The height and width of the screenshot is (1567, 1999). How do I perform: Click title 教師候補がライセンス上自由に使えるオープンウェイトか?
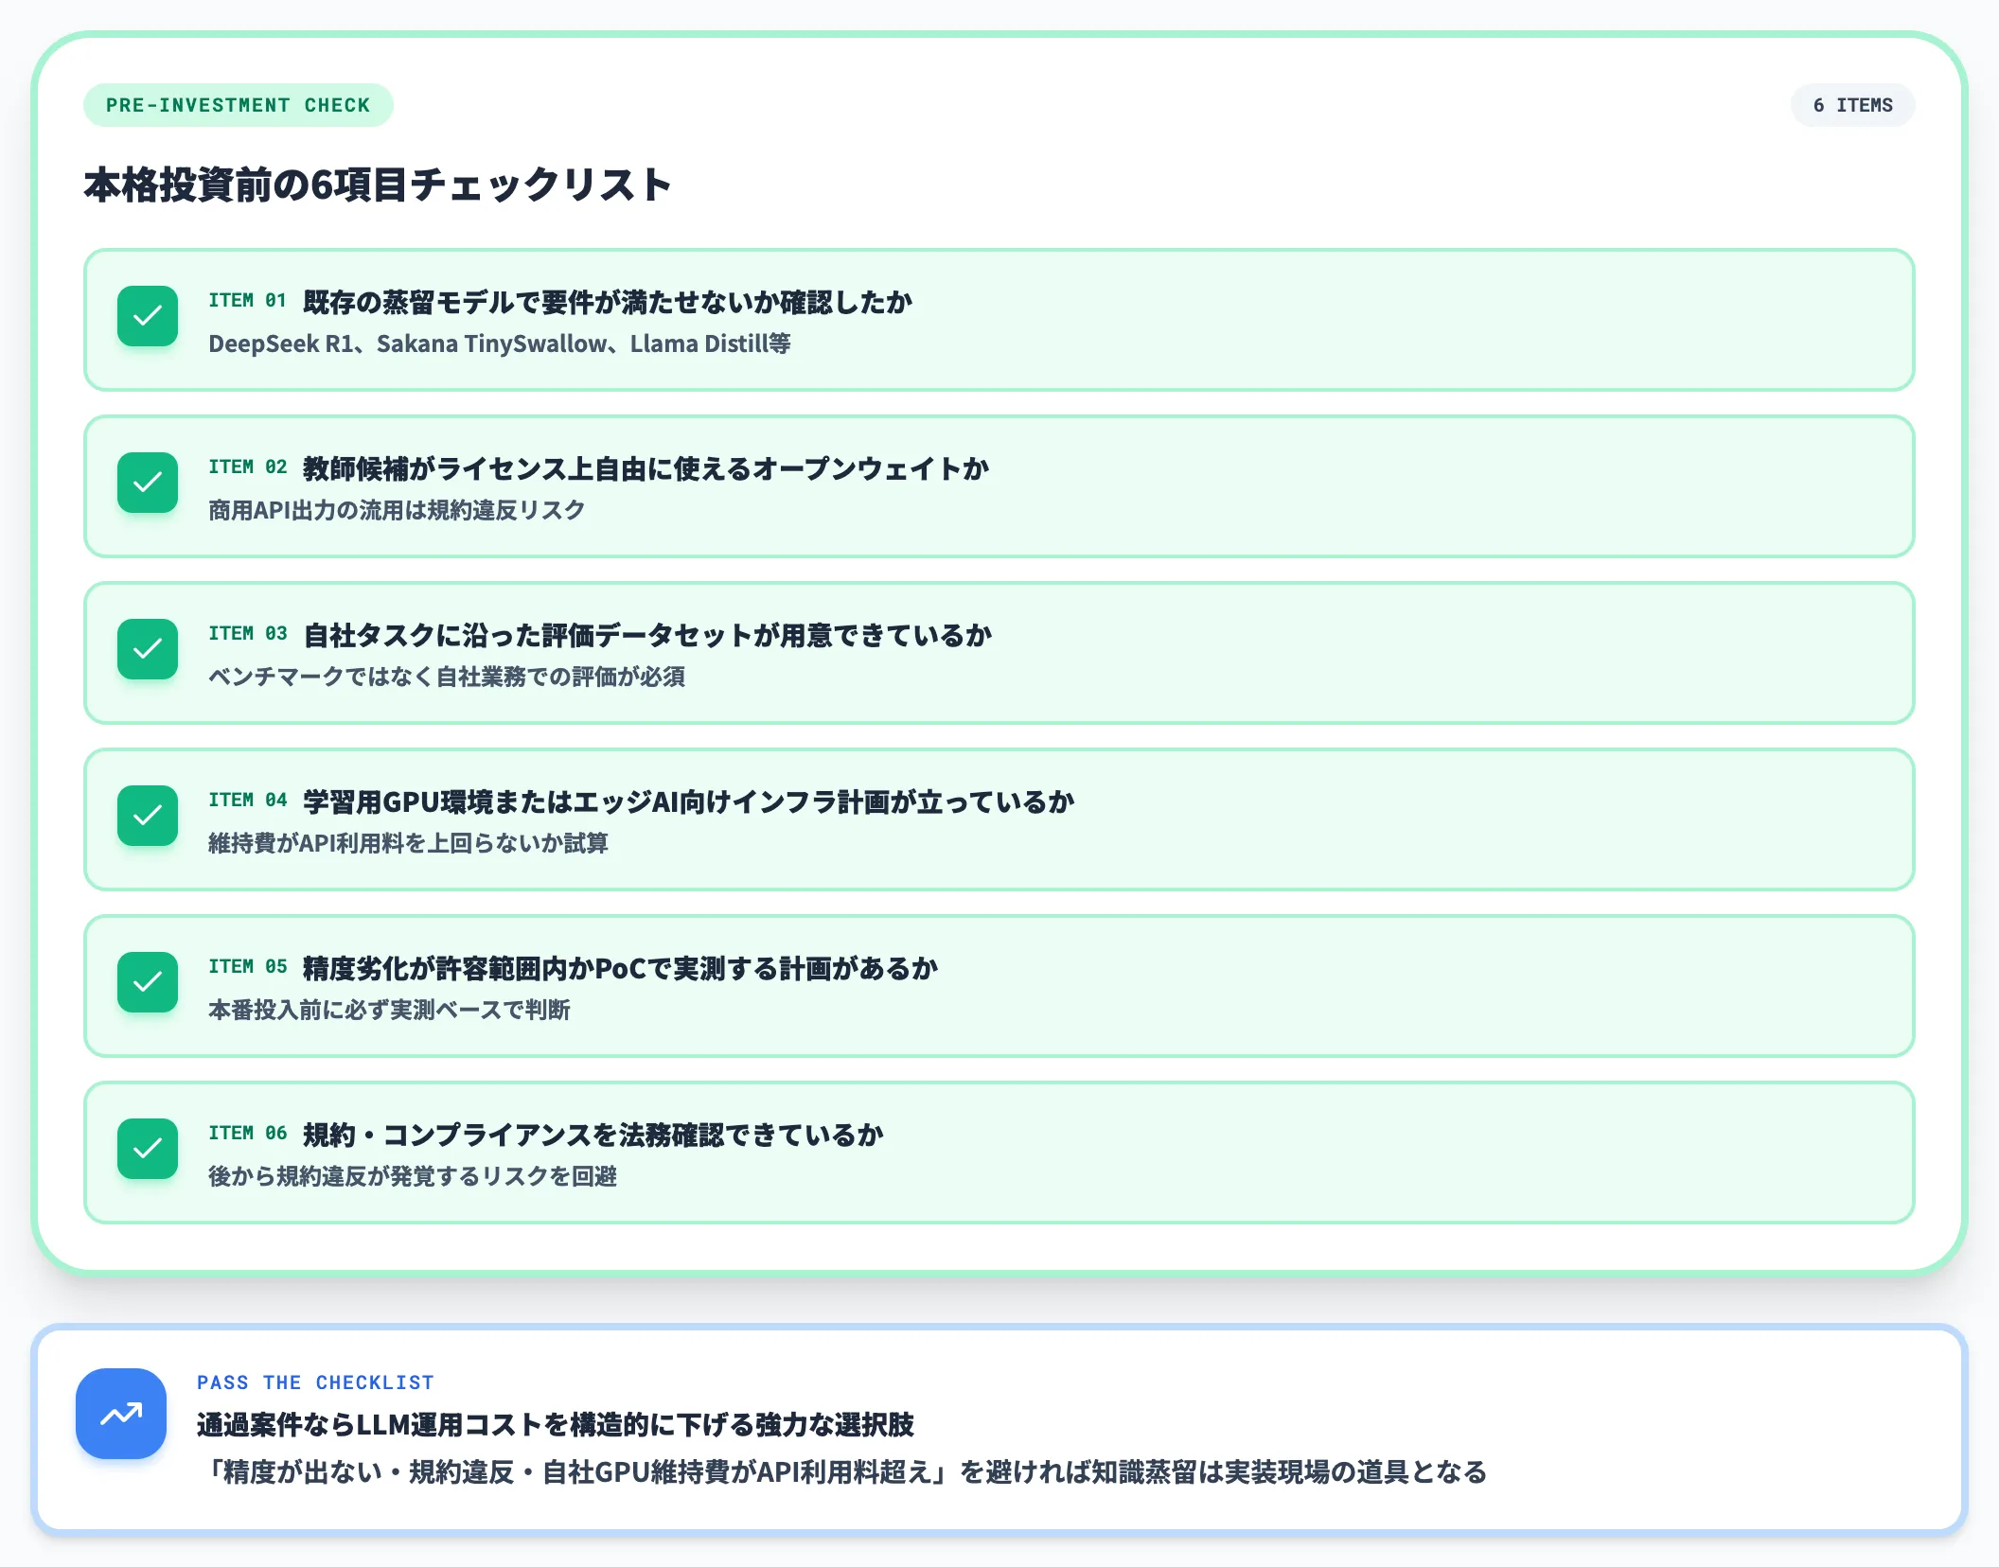click(x=646, y=469)
